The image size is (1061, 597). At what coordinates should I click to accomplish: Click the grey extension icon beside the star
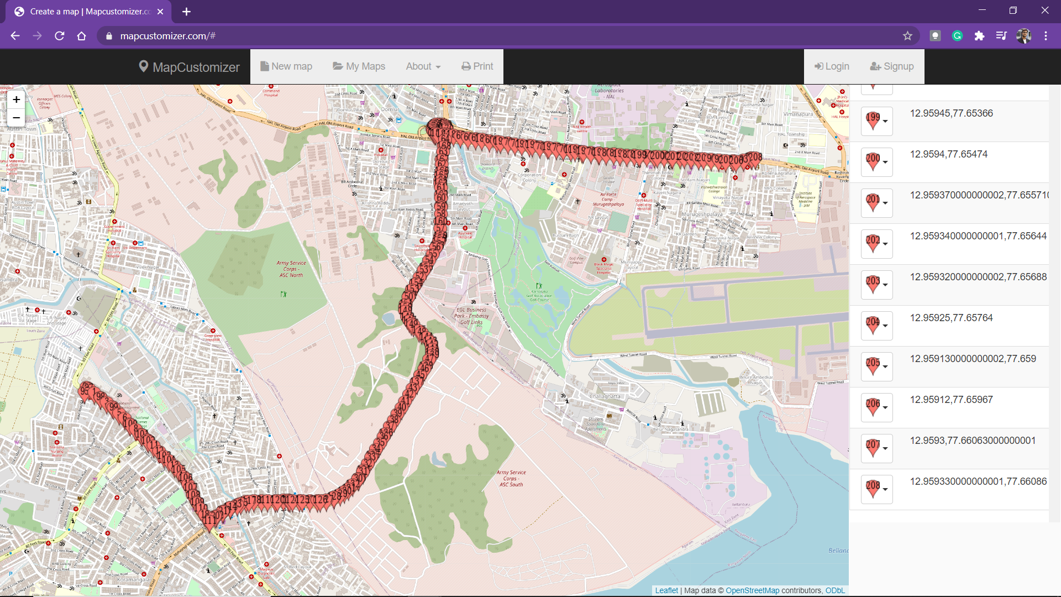(935, 36)
